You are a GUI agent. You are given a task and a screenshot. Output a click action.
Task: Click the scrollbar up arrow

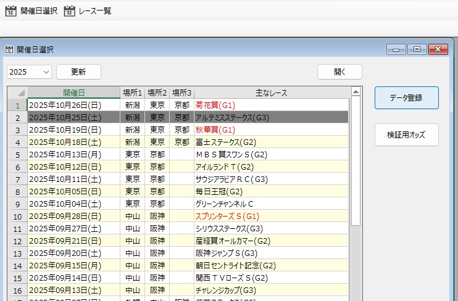pos(356,93)
